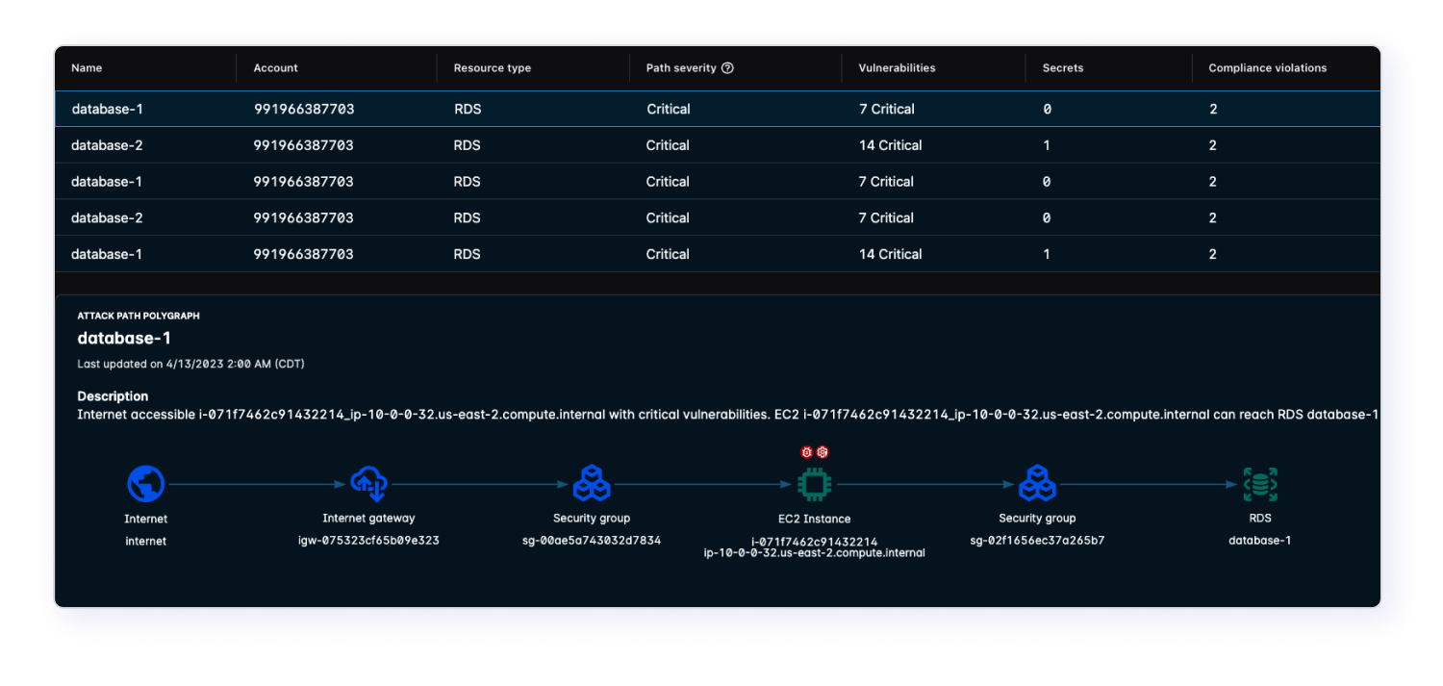This screenshot has width=1443, height=686.
Task: Click the Path severity help icon
Action: pos(727,68)
